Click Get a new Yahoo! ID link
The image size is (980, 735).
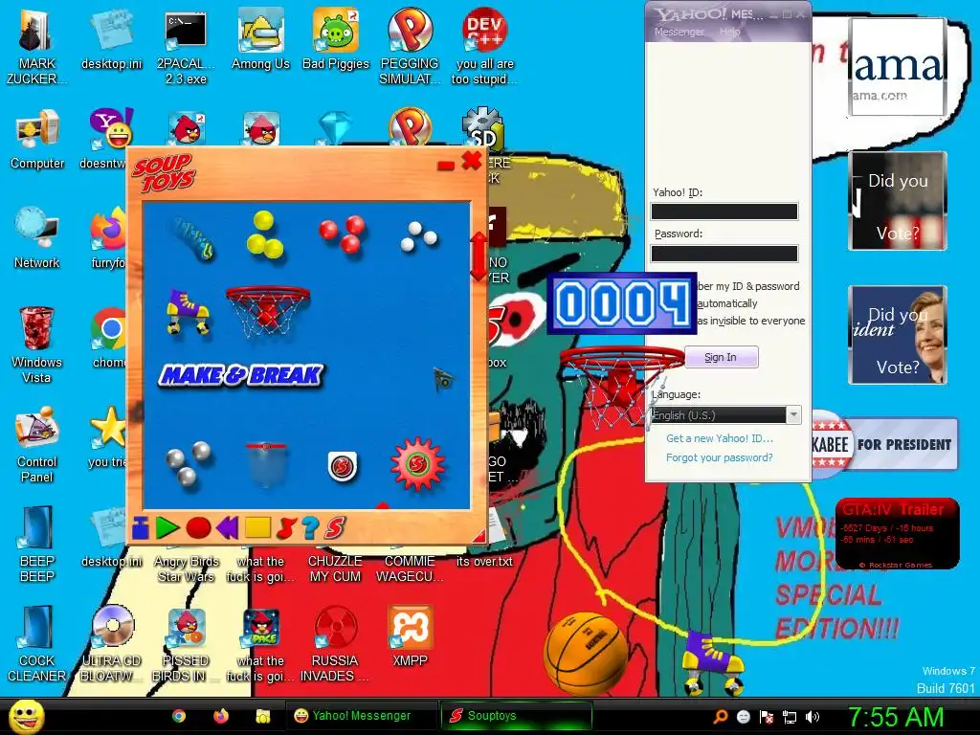tap(720, 438)
